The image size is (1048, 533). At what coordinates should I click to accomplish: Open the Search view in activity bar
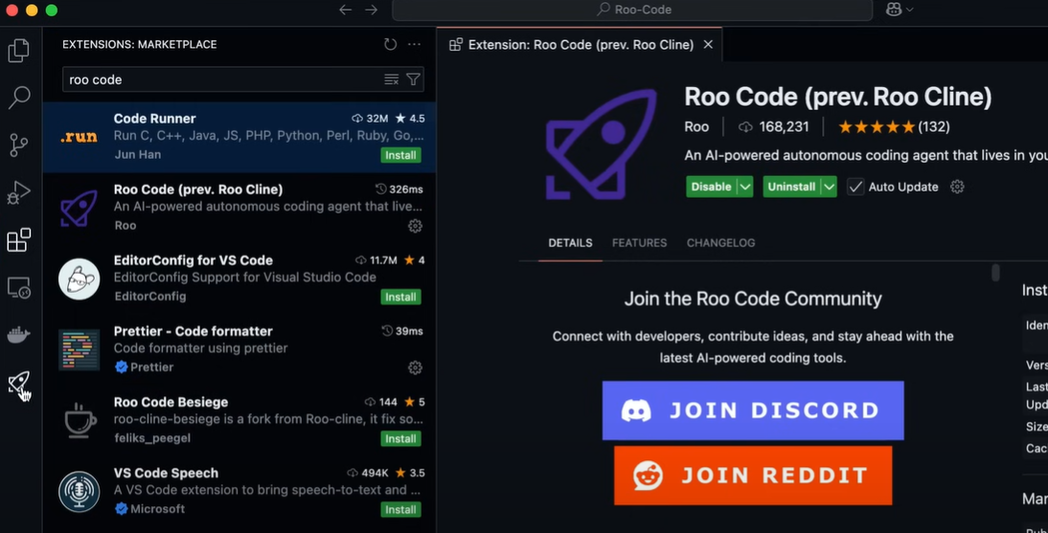[19, 98]
